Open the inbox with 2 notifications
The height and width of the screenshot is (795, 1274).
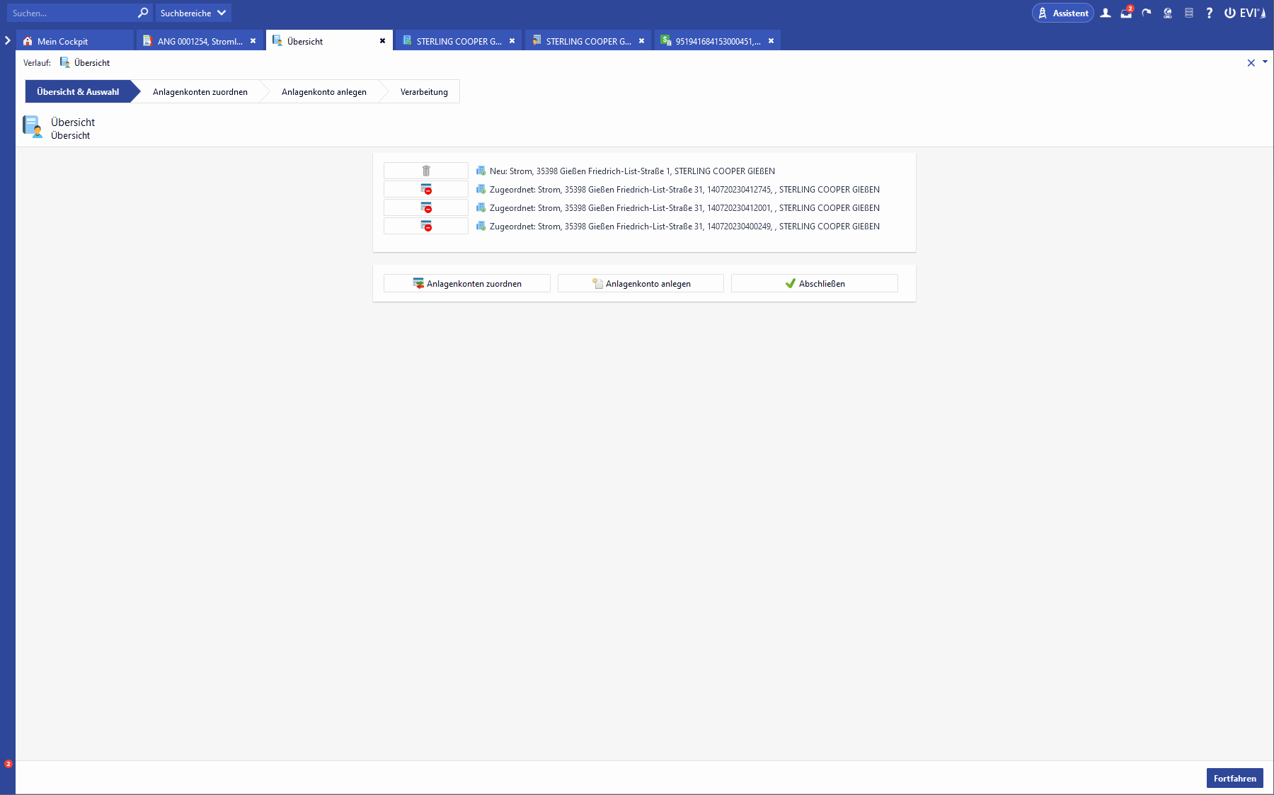point(1126,13)
